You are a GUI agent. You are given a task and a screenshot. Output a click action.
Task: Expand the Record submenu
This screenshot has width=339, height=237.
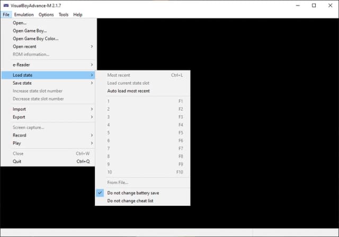pyautogui.click(x=48, y=135)
